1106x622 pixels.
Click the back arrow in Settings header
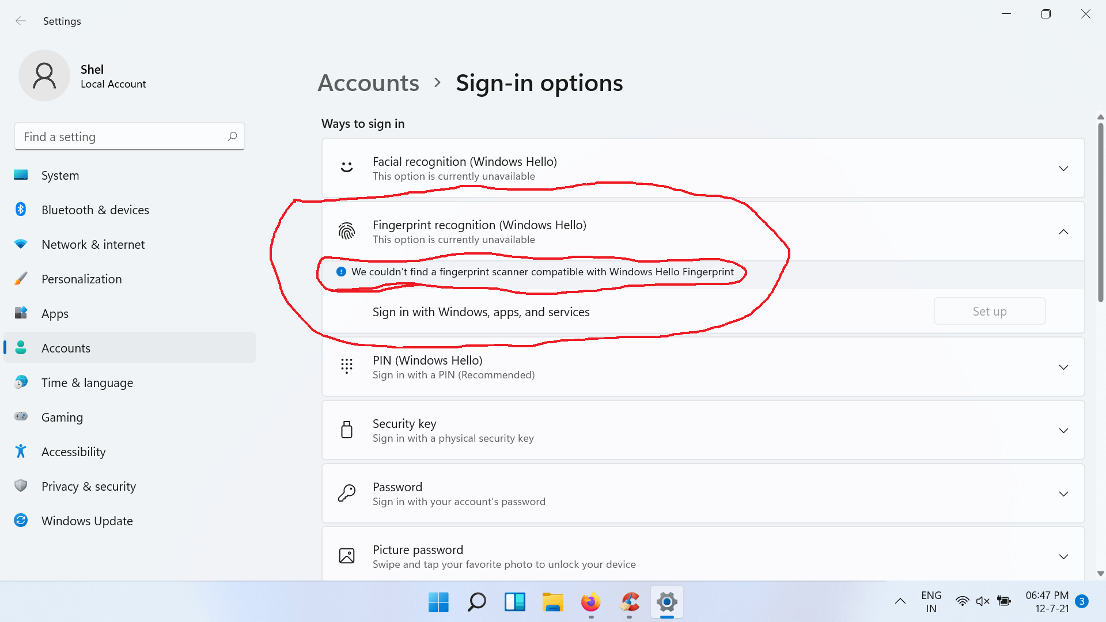[x=21, y=21]
